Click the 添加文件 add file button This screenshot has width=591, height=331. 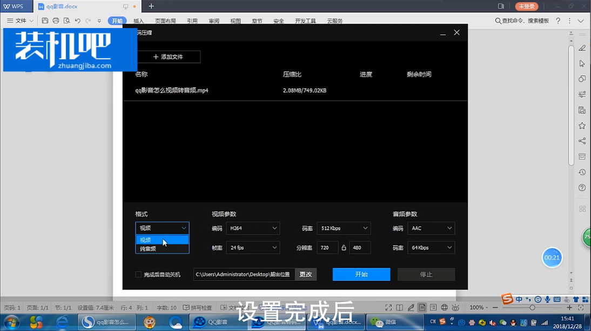[168, 57]
